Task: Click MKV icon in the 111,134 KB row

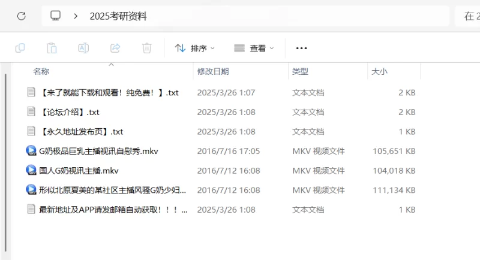Action: tap(31, 190)
